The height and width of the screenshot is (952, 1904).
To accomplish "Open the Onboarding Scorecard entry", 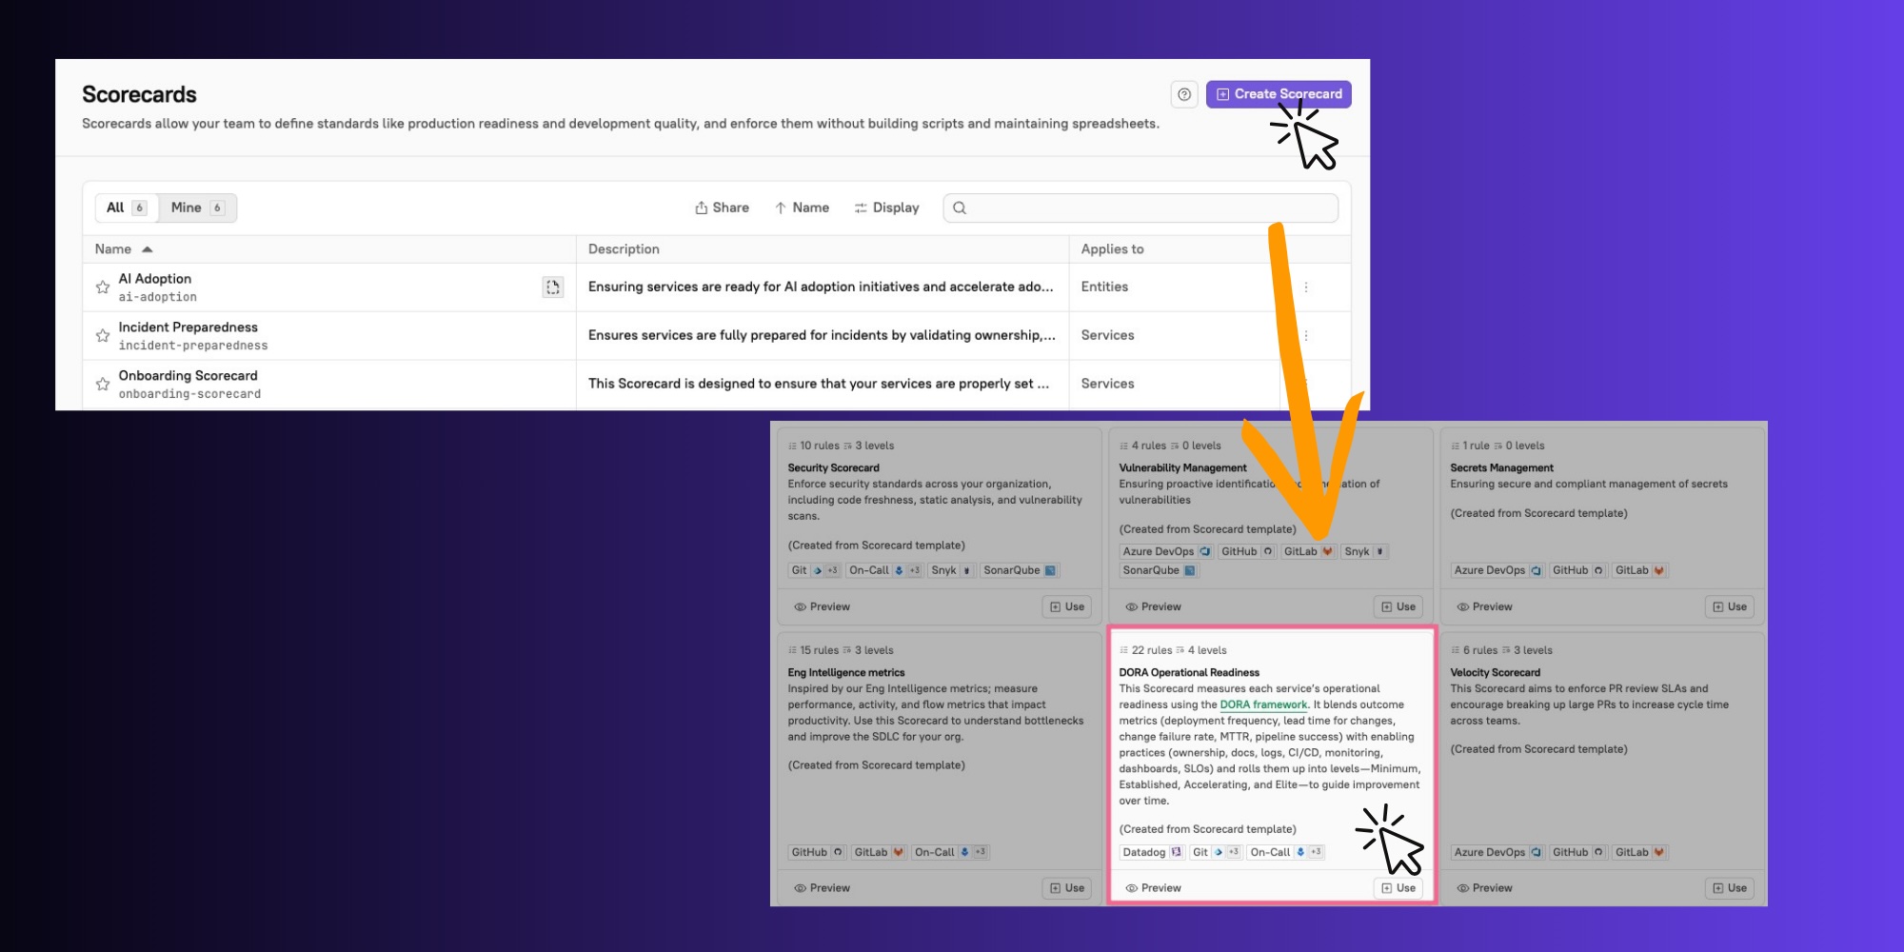I will click(x=188, y=376).
